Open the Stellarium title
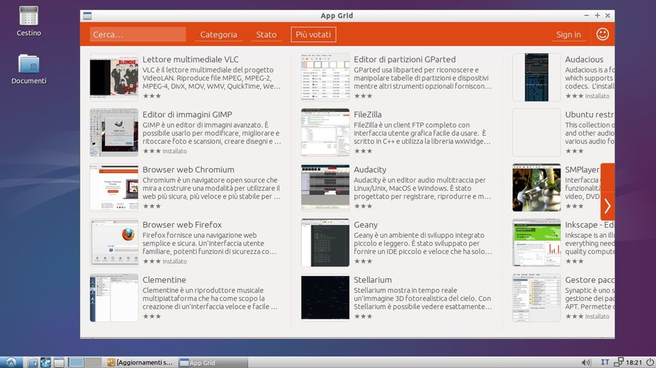This screenshot has width=656, height=368. 373,280
